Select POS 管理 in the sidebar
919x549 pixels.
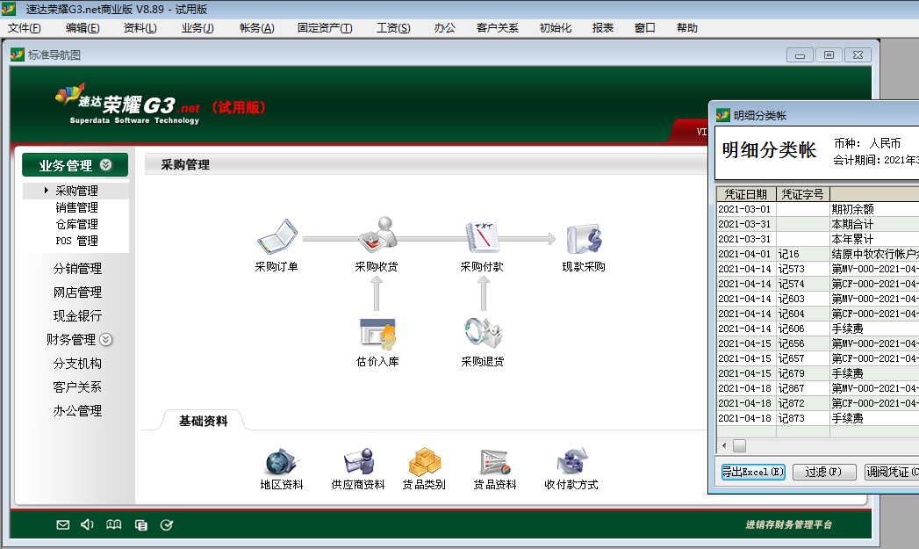[76, 241]
